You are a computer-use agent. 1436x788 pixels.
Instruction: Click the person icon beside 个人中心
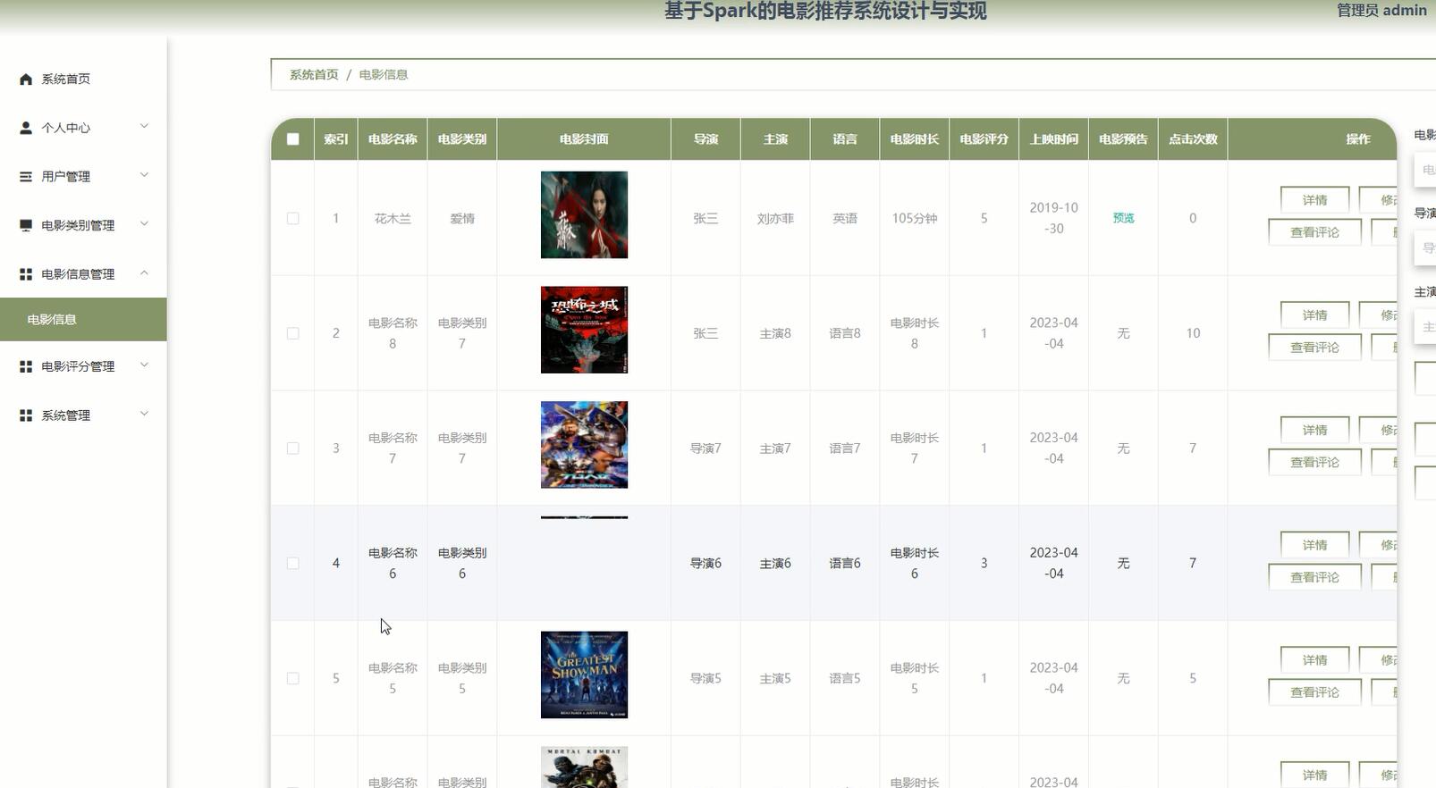[26, 128]
